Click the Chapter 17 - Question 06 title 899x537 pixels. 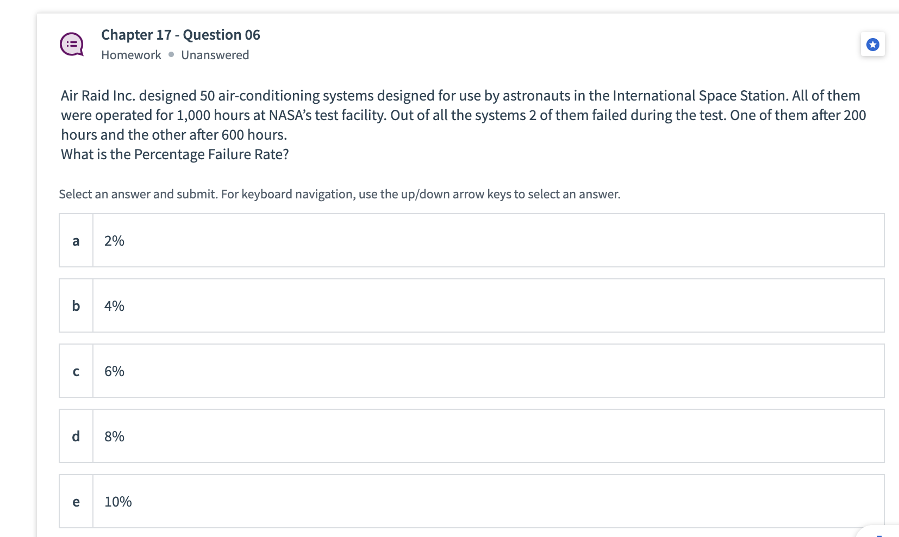coord(180,35)
